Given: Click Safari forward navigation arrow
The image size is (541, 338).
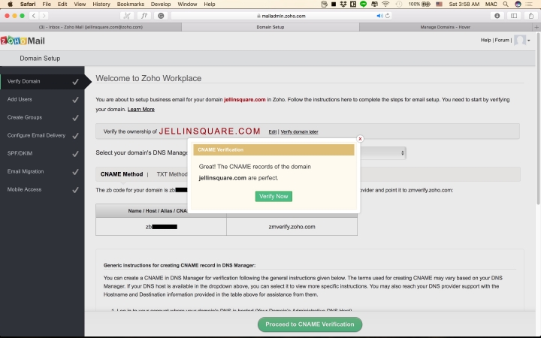Looking at the screenshot, I should [x=44, y=16].
